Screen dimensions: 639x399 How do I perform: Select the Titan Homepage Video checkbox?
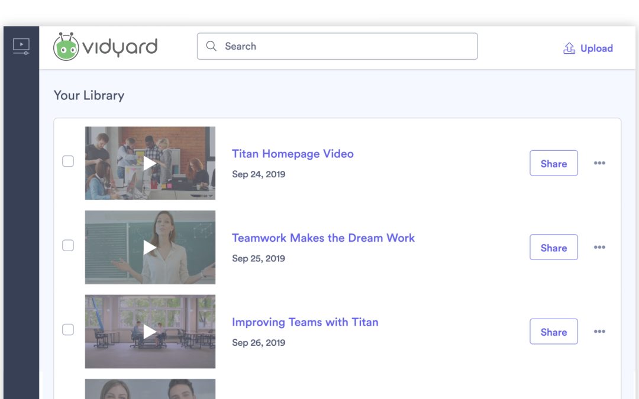pos(68,161)
